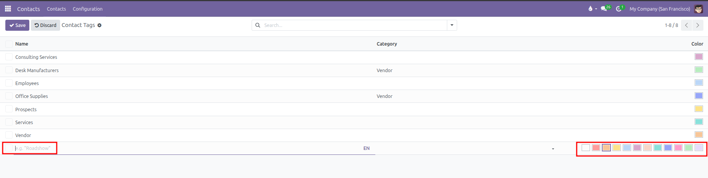Click the 1-8 / 8 pager counter

click(671, 25)
